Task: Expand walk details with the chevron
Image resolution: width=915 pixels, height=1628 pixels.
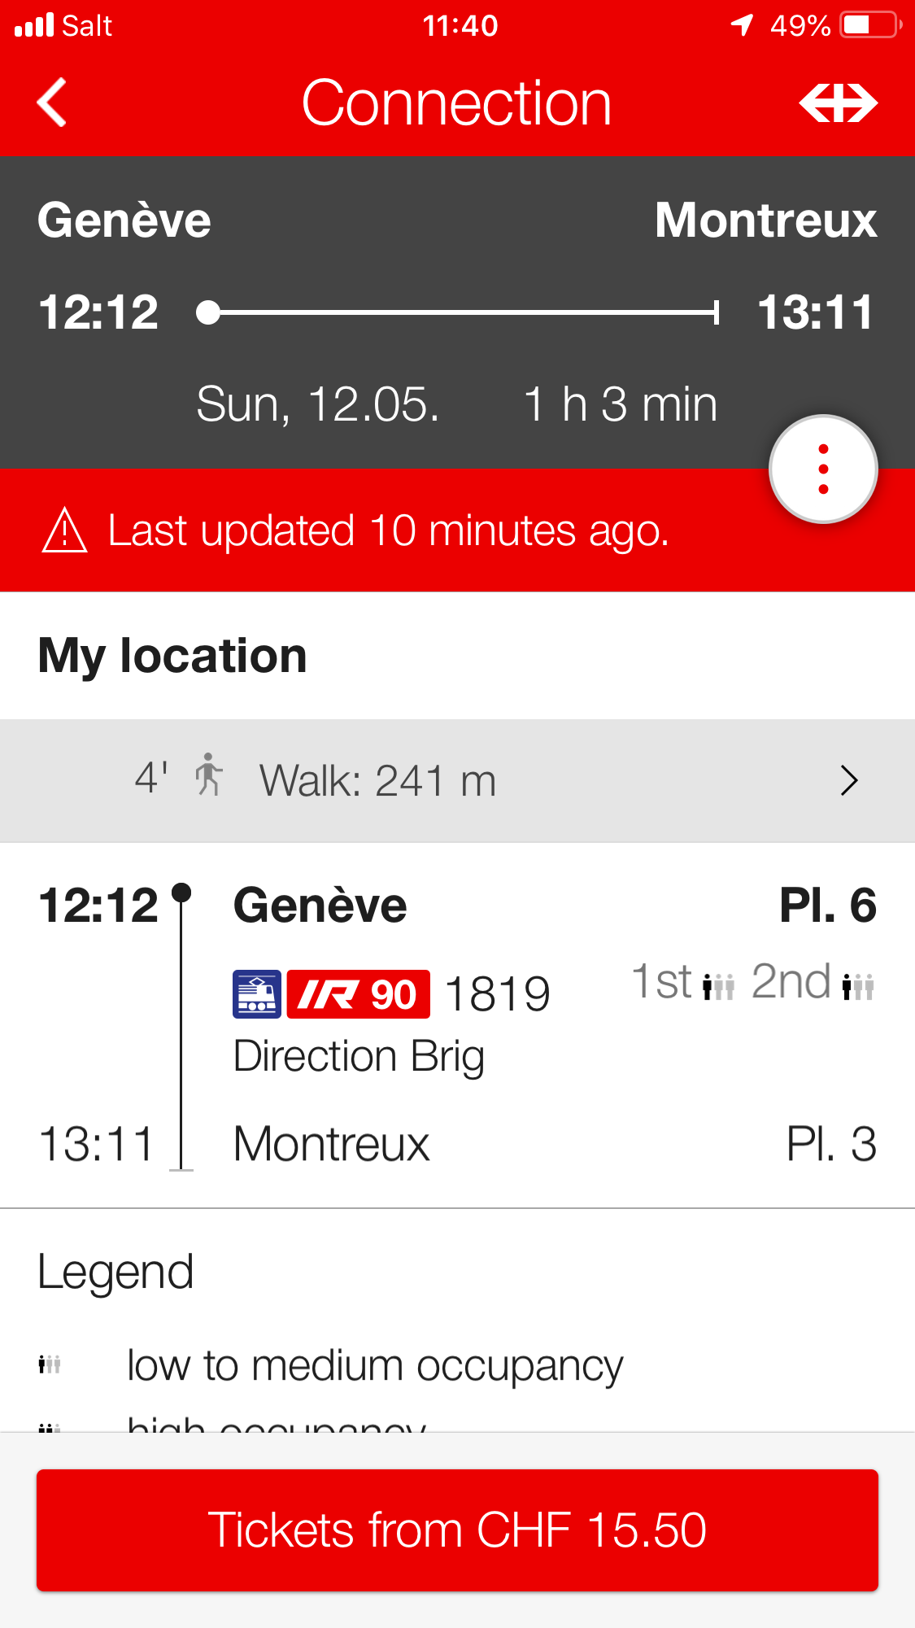Action: click(x=849, y=780)
